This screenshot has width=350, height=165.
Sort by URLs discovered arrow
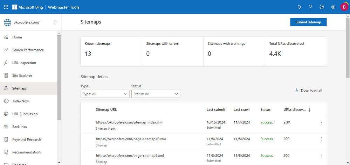pos(309,110)
